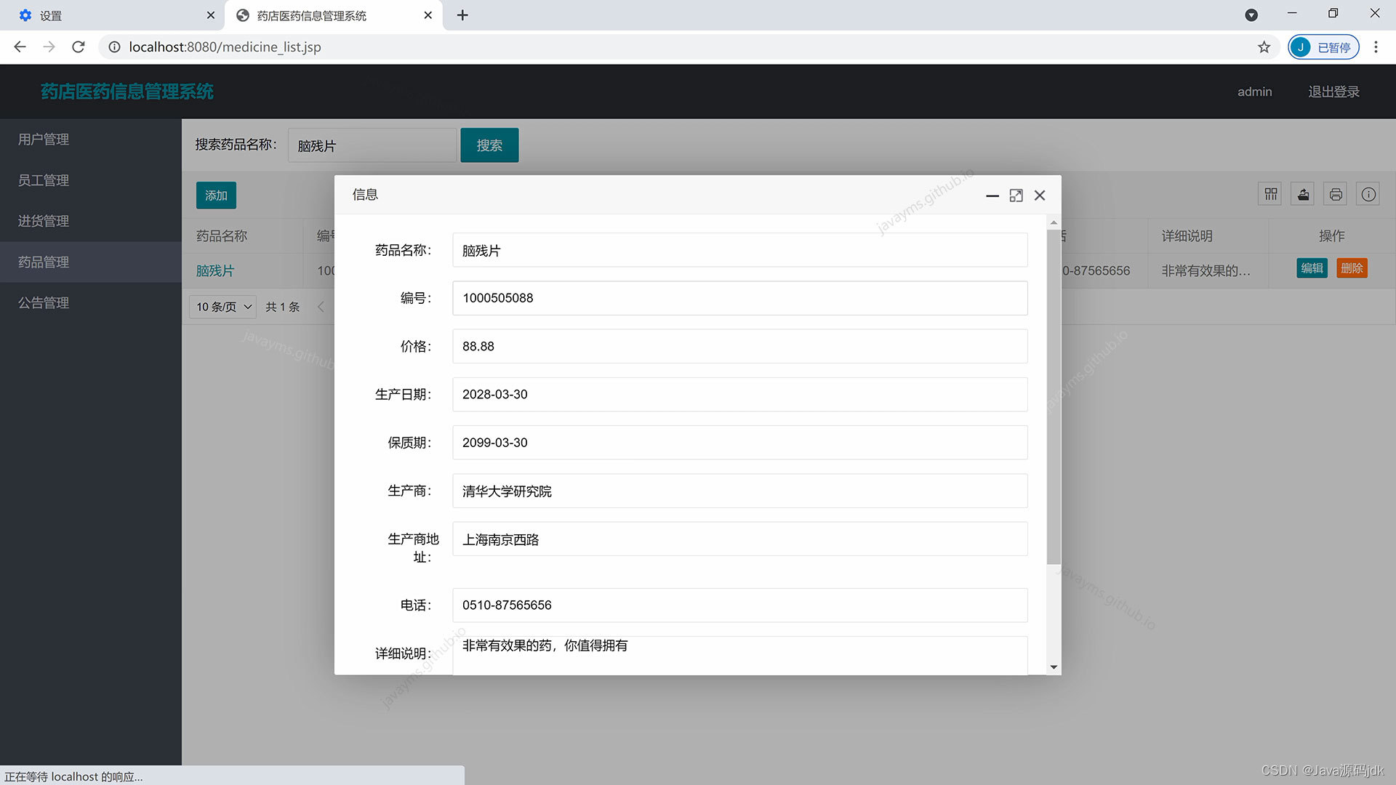Click 退出登录 to log out
Viewport: 1396px width, 785px height.
coord(1333,91)
